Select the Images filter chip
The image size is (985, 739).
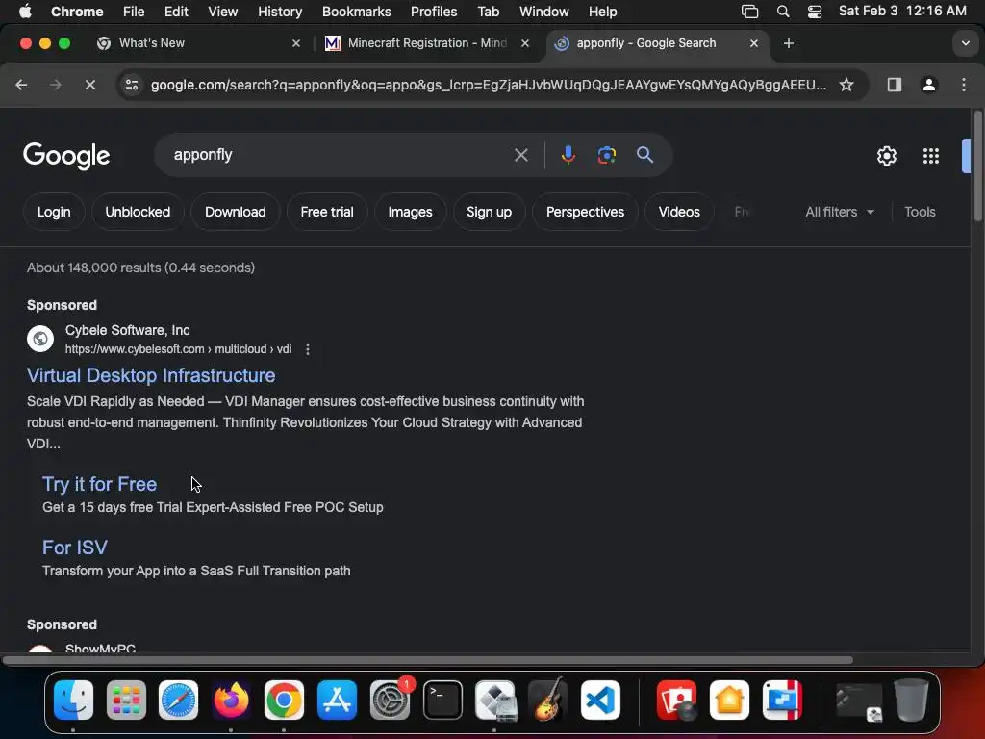pyautogui.click(x=410, y=212)
